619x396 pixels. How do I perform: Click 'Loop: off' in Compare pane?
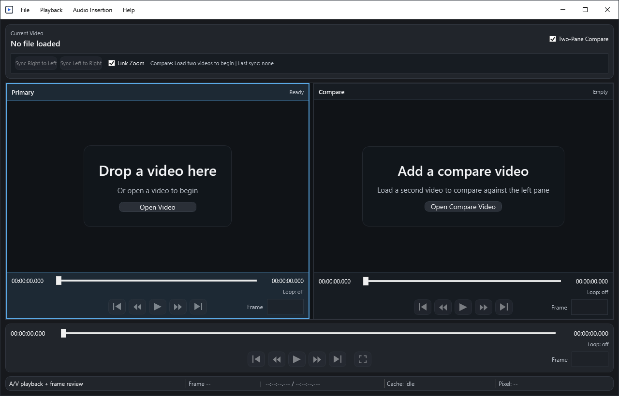click(x=598, y=292)
